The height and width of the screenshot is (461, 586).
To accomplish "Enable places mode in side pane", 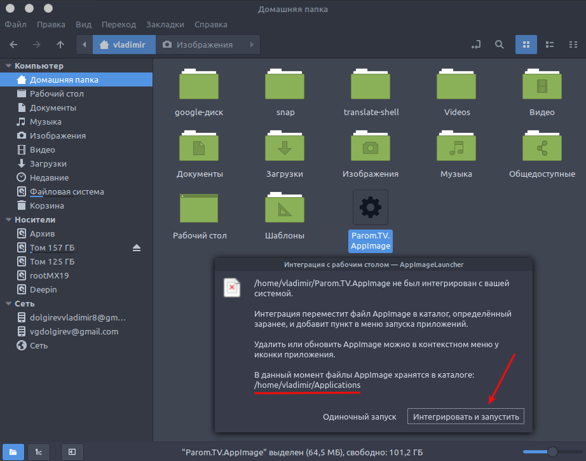I will pyautogui.click(x=13, y=451).
